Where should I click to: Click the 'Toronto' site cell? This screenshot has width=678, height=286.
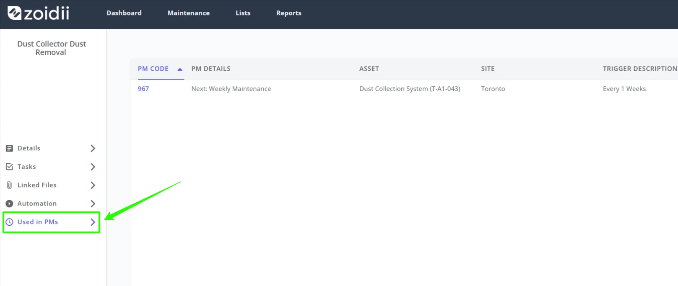coord(493,89)
